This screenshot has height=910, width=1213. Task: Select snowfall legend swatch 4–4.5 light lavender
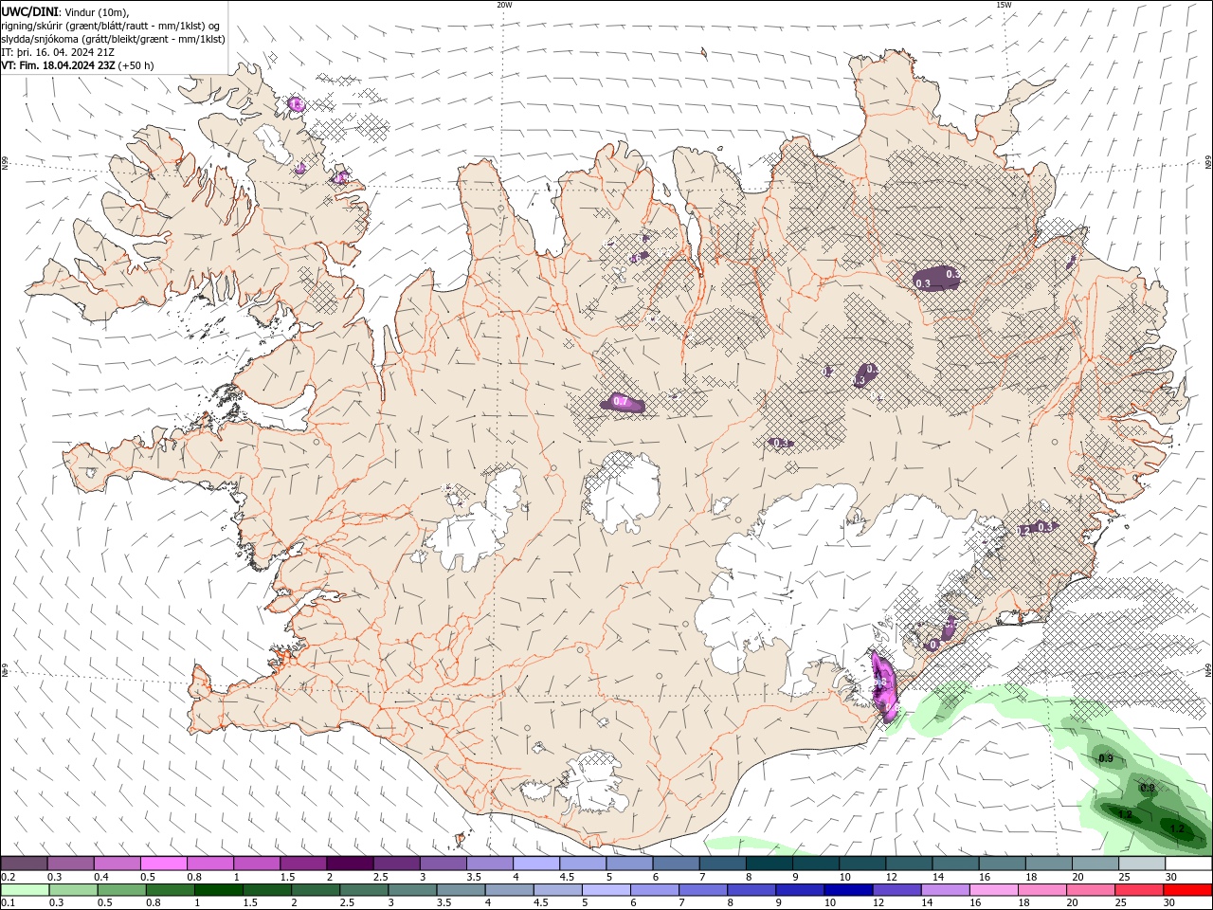click(536, 864)
